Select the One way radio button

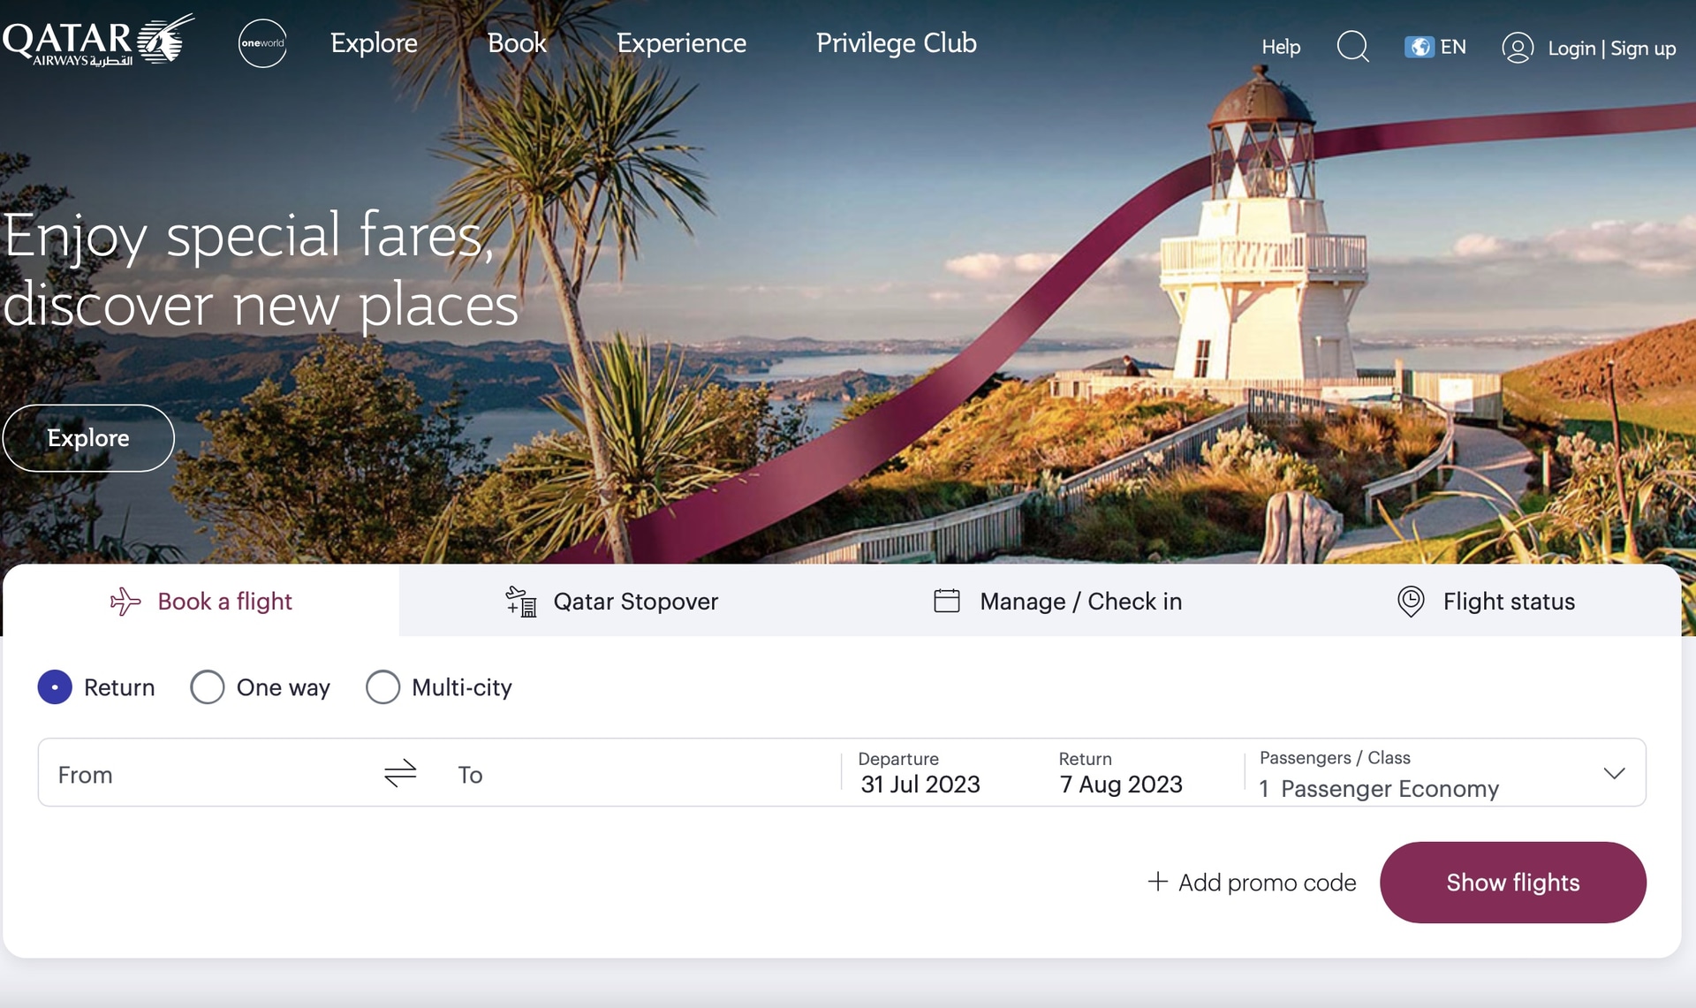click(x=208, y=687)
